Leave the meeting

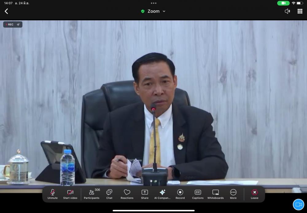tap(255, 194)
